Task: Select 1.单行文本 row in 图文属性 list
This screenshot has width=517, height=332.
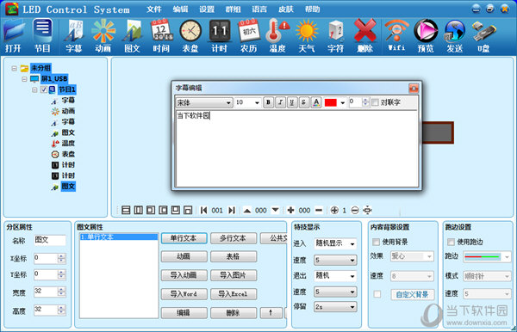Action: pos(119,237)
